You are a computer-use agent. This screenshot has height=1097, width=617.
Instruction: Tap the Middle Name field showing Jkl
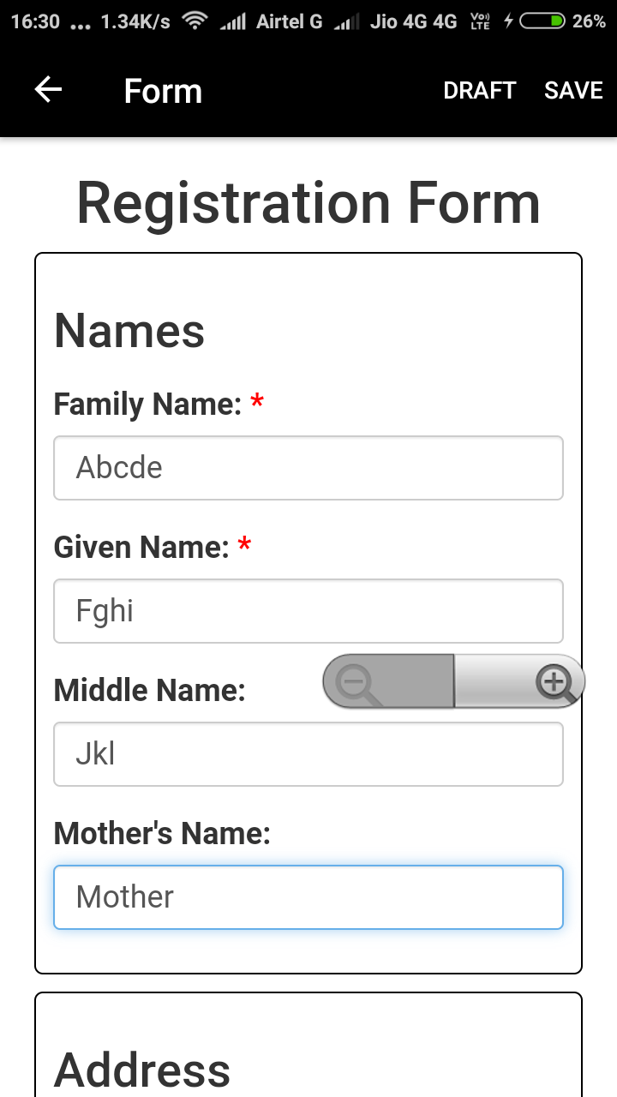[308, 754]
